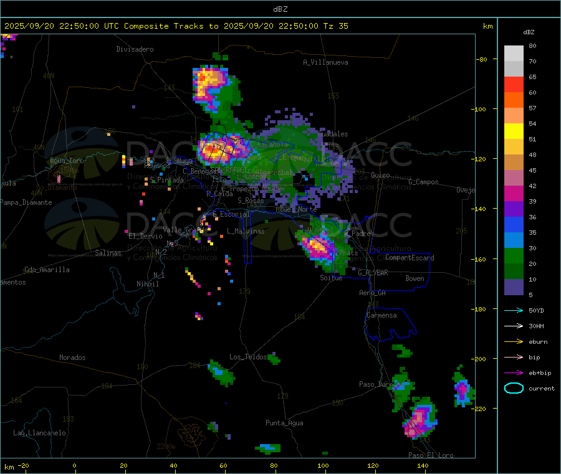Click the 'Tz 35' threshold text

[335, 26]
